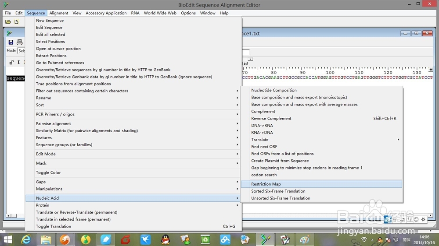This screenshot has height=246, width=439.
Task: Choose RNA->DNA conversion
Action: pos(322,132)
